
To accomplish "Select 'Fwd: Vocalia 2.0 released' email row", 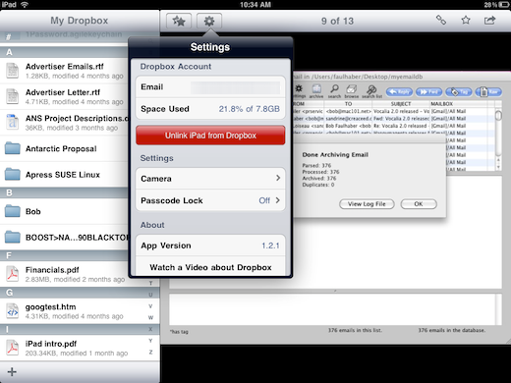I will pos(394,119).
